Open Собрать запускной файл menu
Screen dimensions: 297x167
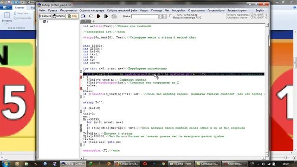122,10
